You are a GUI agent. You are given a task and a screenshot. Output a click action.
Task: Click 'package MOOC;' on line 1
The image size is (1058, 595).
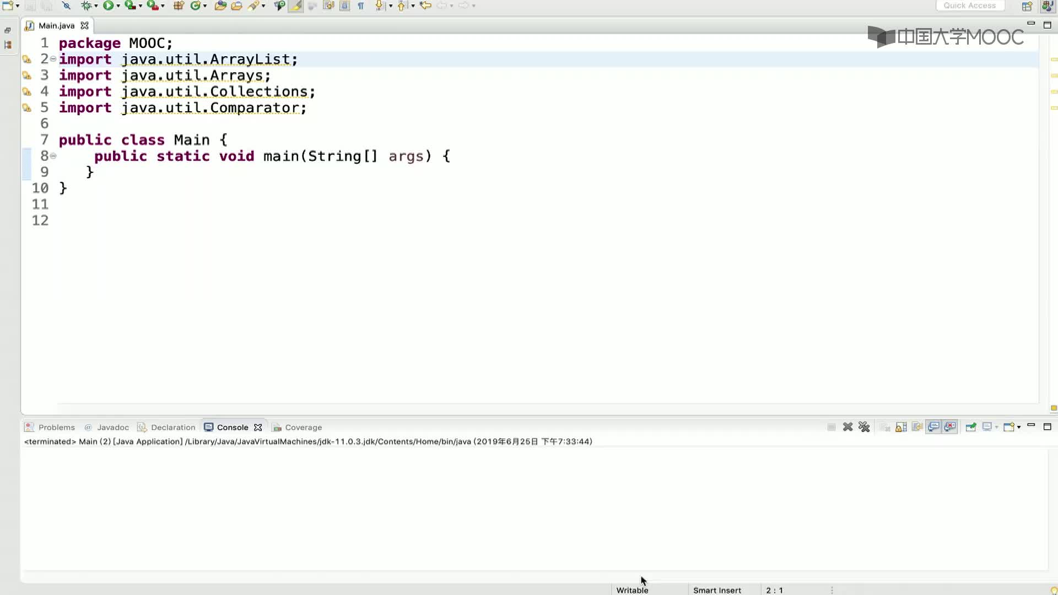[x=116, y=43]
